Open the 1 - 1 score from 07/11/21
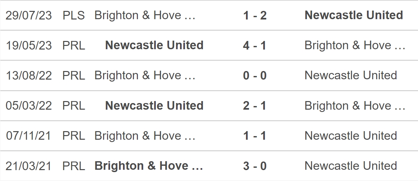This screenshot has width=418, height=181. click(x=255, y=136)
